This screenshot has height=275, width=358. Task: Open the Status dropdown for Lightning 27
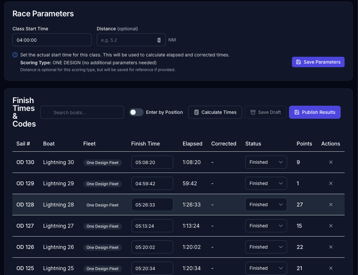tap(266, 226)
